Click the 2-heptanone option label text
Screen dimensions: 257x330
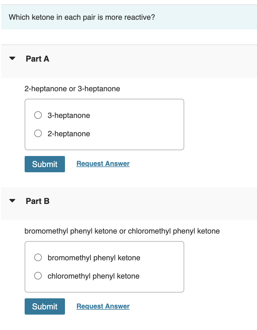pyautogui.click(x=69, y=134)
